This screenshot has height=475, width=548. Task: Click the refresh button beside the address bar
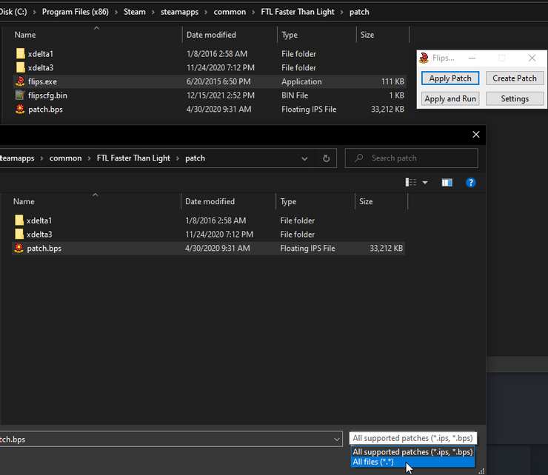pyautogui.click(x=326, y=158)
